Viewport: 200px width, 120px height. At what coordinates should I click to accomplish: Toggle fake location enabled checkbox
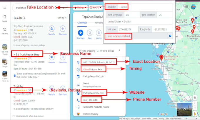pos(170,36)
